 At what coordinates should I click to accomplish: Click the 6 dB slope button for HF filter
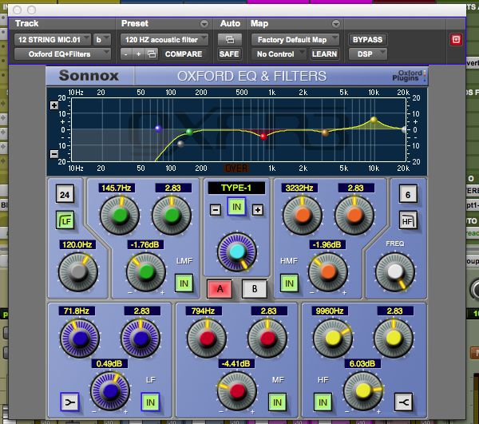408,194
